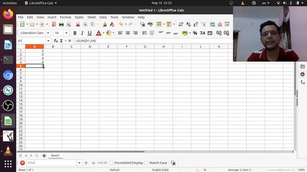
Task: Click the Add Decimal Place icon
Action: pyautogui.click(x=219, y=33)
